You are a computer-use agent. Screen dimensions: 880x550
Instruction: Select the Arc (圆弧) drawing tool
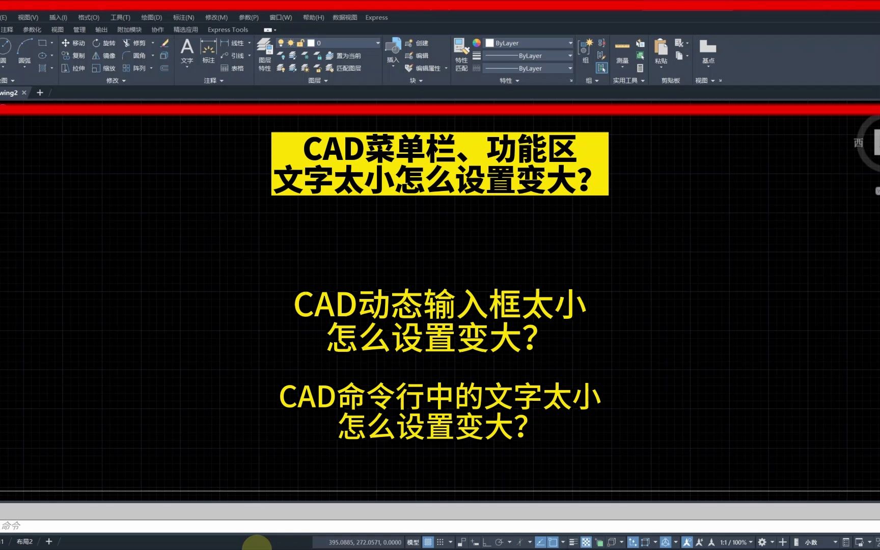24,51
